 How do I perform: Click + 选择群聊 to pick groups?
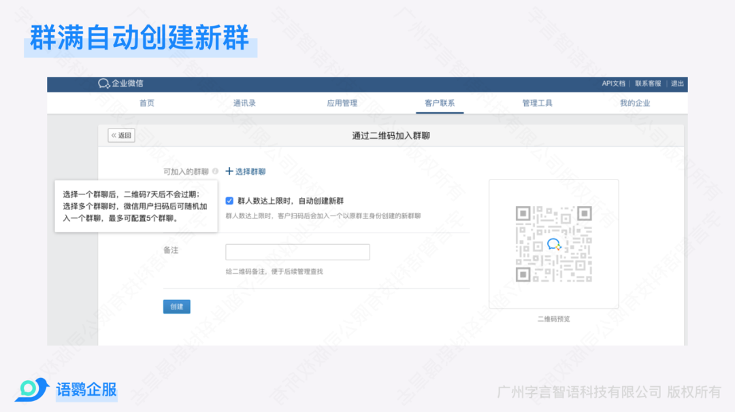pyautogui.click(x=245, y=172)
